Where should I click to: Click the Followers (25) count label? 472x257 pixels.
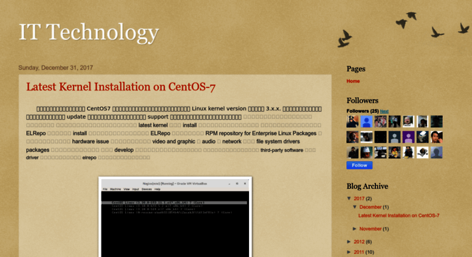point(363,111)
